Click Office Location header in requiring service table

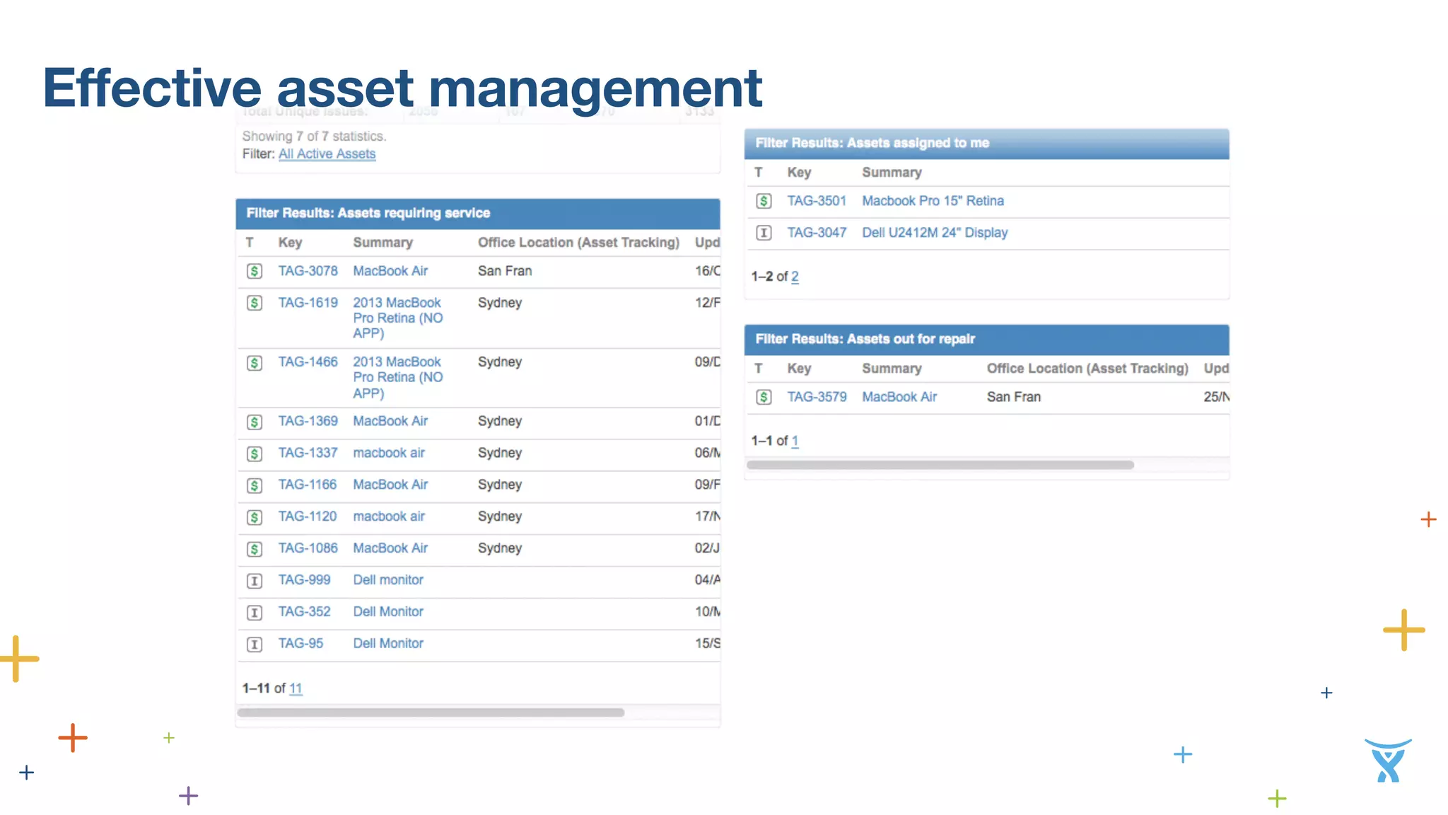pyautogui.click(x=578, y=243)
